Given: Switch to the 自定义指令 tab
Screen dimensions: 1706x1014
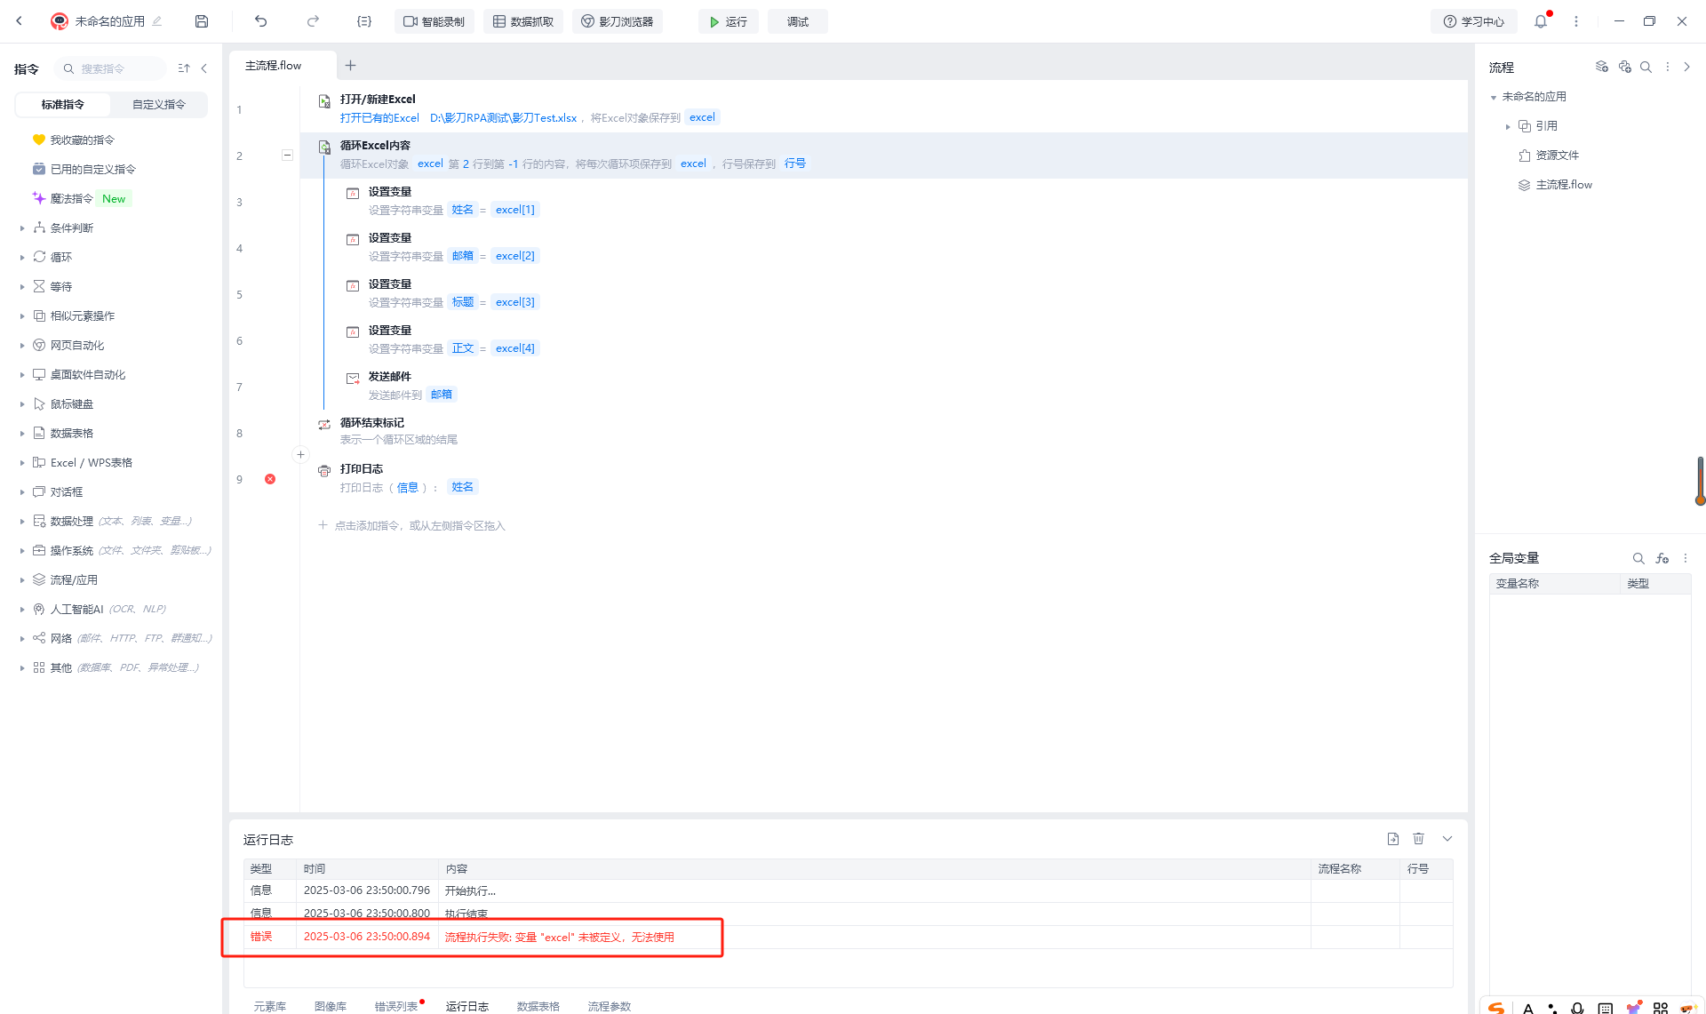Looking at the screenshot, I should click(x=159, y=104).
